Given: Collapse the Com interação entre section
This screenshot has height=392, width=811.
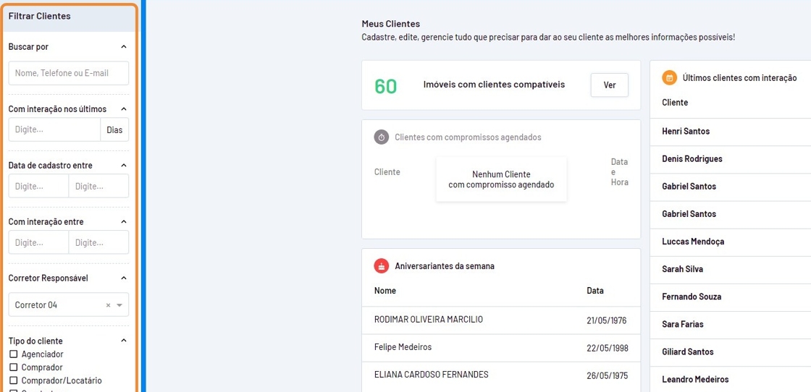Looking at the screenshot, I should click(123, 222).
